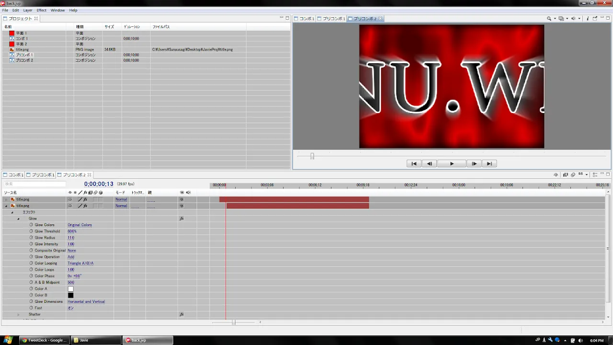
Task: Click the timeline search field
Action: (x=34, y=184)
